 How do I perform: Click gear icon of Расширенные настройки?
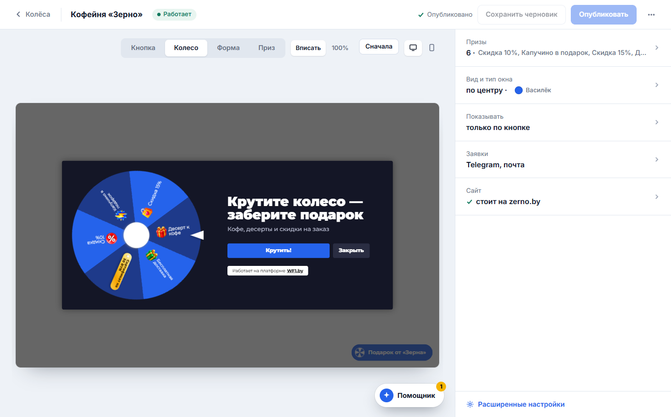(470, 404)
